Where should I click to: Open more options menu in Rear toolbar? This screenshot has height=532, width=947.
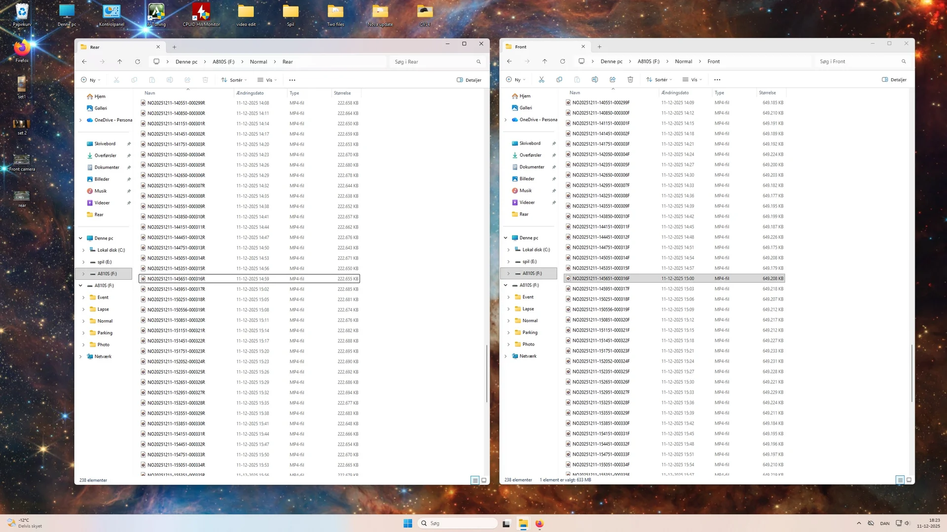coord(292,80)
